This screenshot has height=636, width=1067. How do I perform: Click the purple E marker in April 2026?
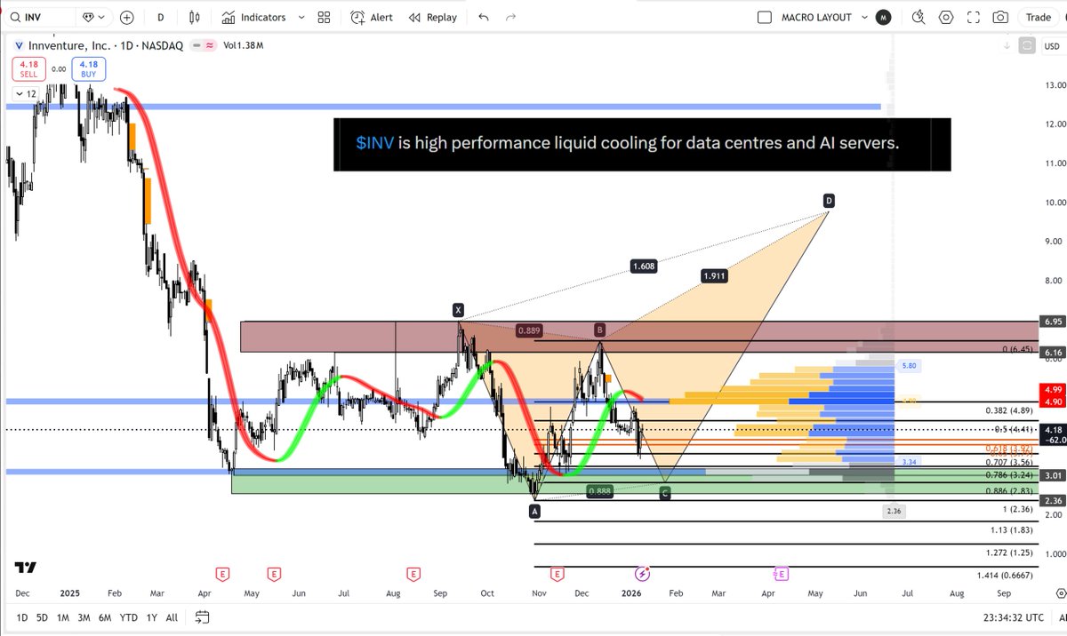point(782,574)
